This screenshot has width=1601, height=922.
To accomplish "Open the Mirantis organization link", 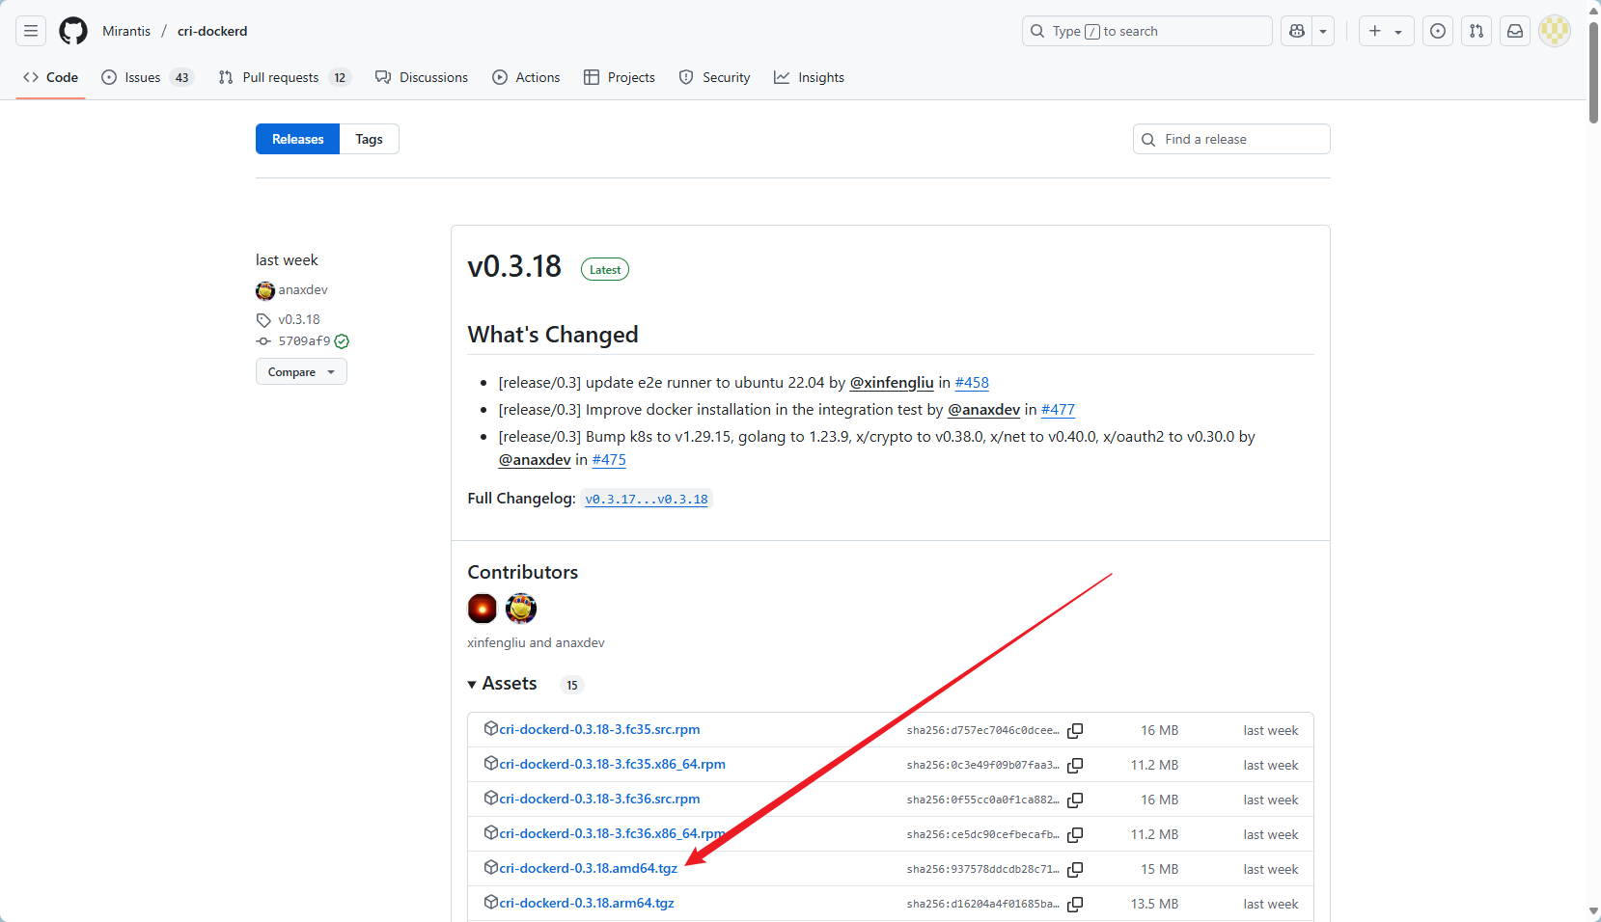I will 126,31.
